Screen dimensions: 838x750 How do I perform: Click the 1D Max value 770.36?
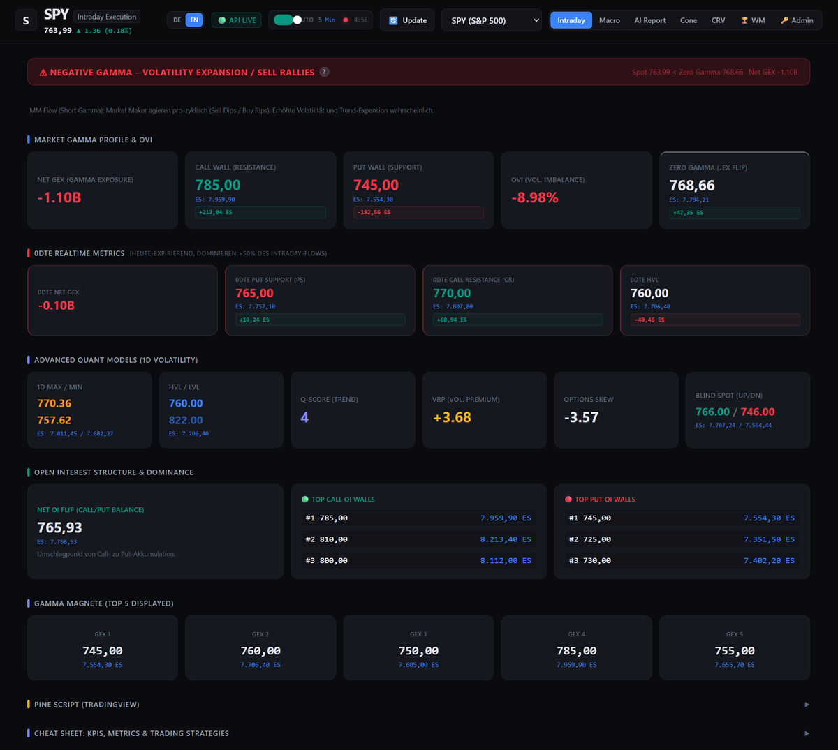(x=54, y=403)
